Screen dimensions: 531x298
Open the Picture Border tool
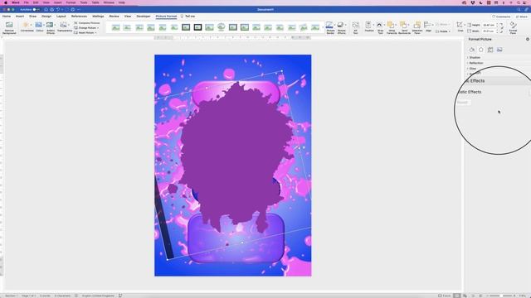click(330, 27)
